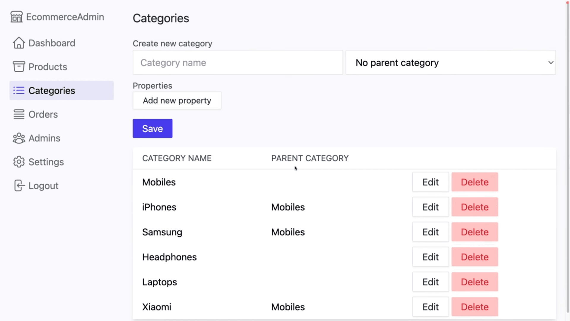This screenshot has width=570, height=321.
Task: Open the No parent category dropdown
Action: (x=451, y=62)
